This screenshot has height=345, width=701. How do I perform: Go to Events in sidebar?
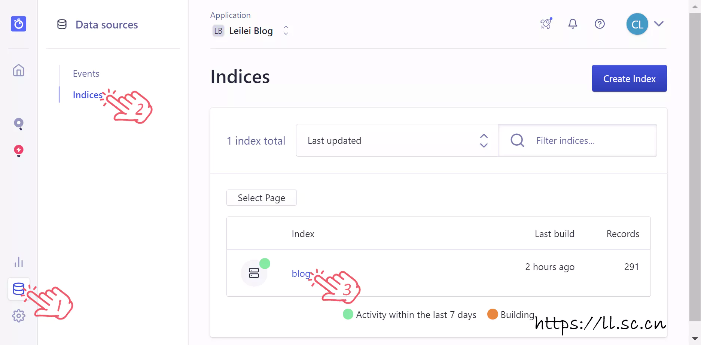[86, 74]
